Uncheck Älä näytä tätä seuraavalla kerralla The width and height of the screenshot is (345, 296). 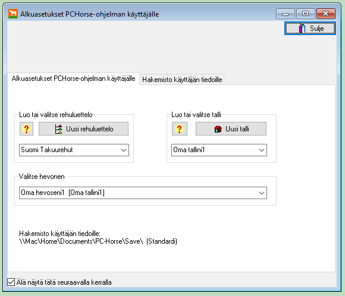(x=11, y=282)
